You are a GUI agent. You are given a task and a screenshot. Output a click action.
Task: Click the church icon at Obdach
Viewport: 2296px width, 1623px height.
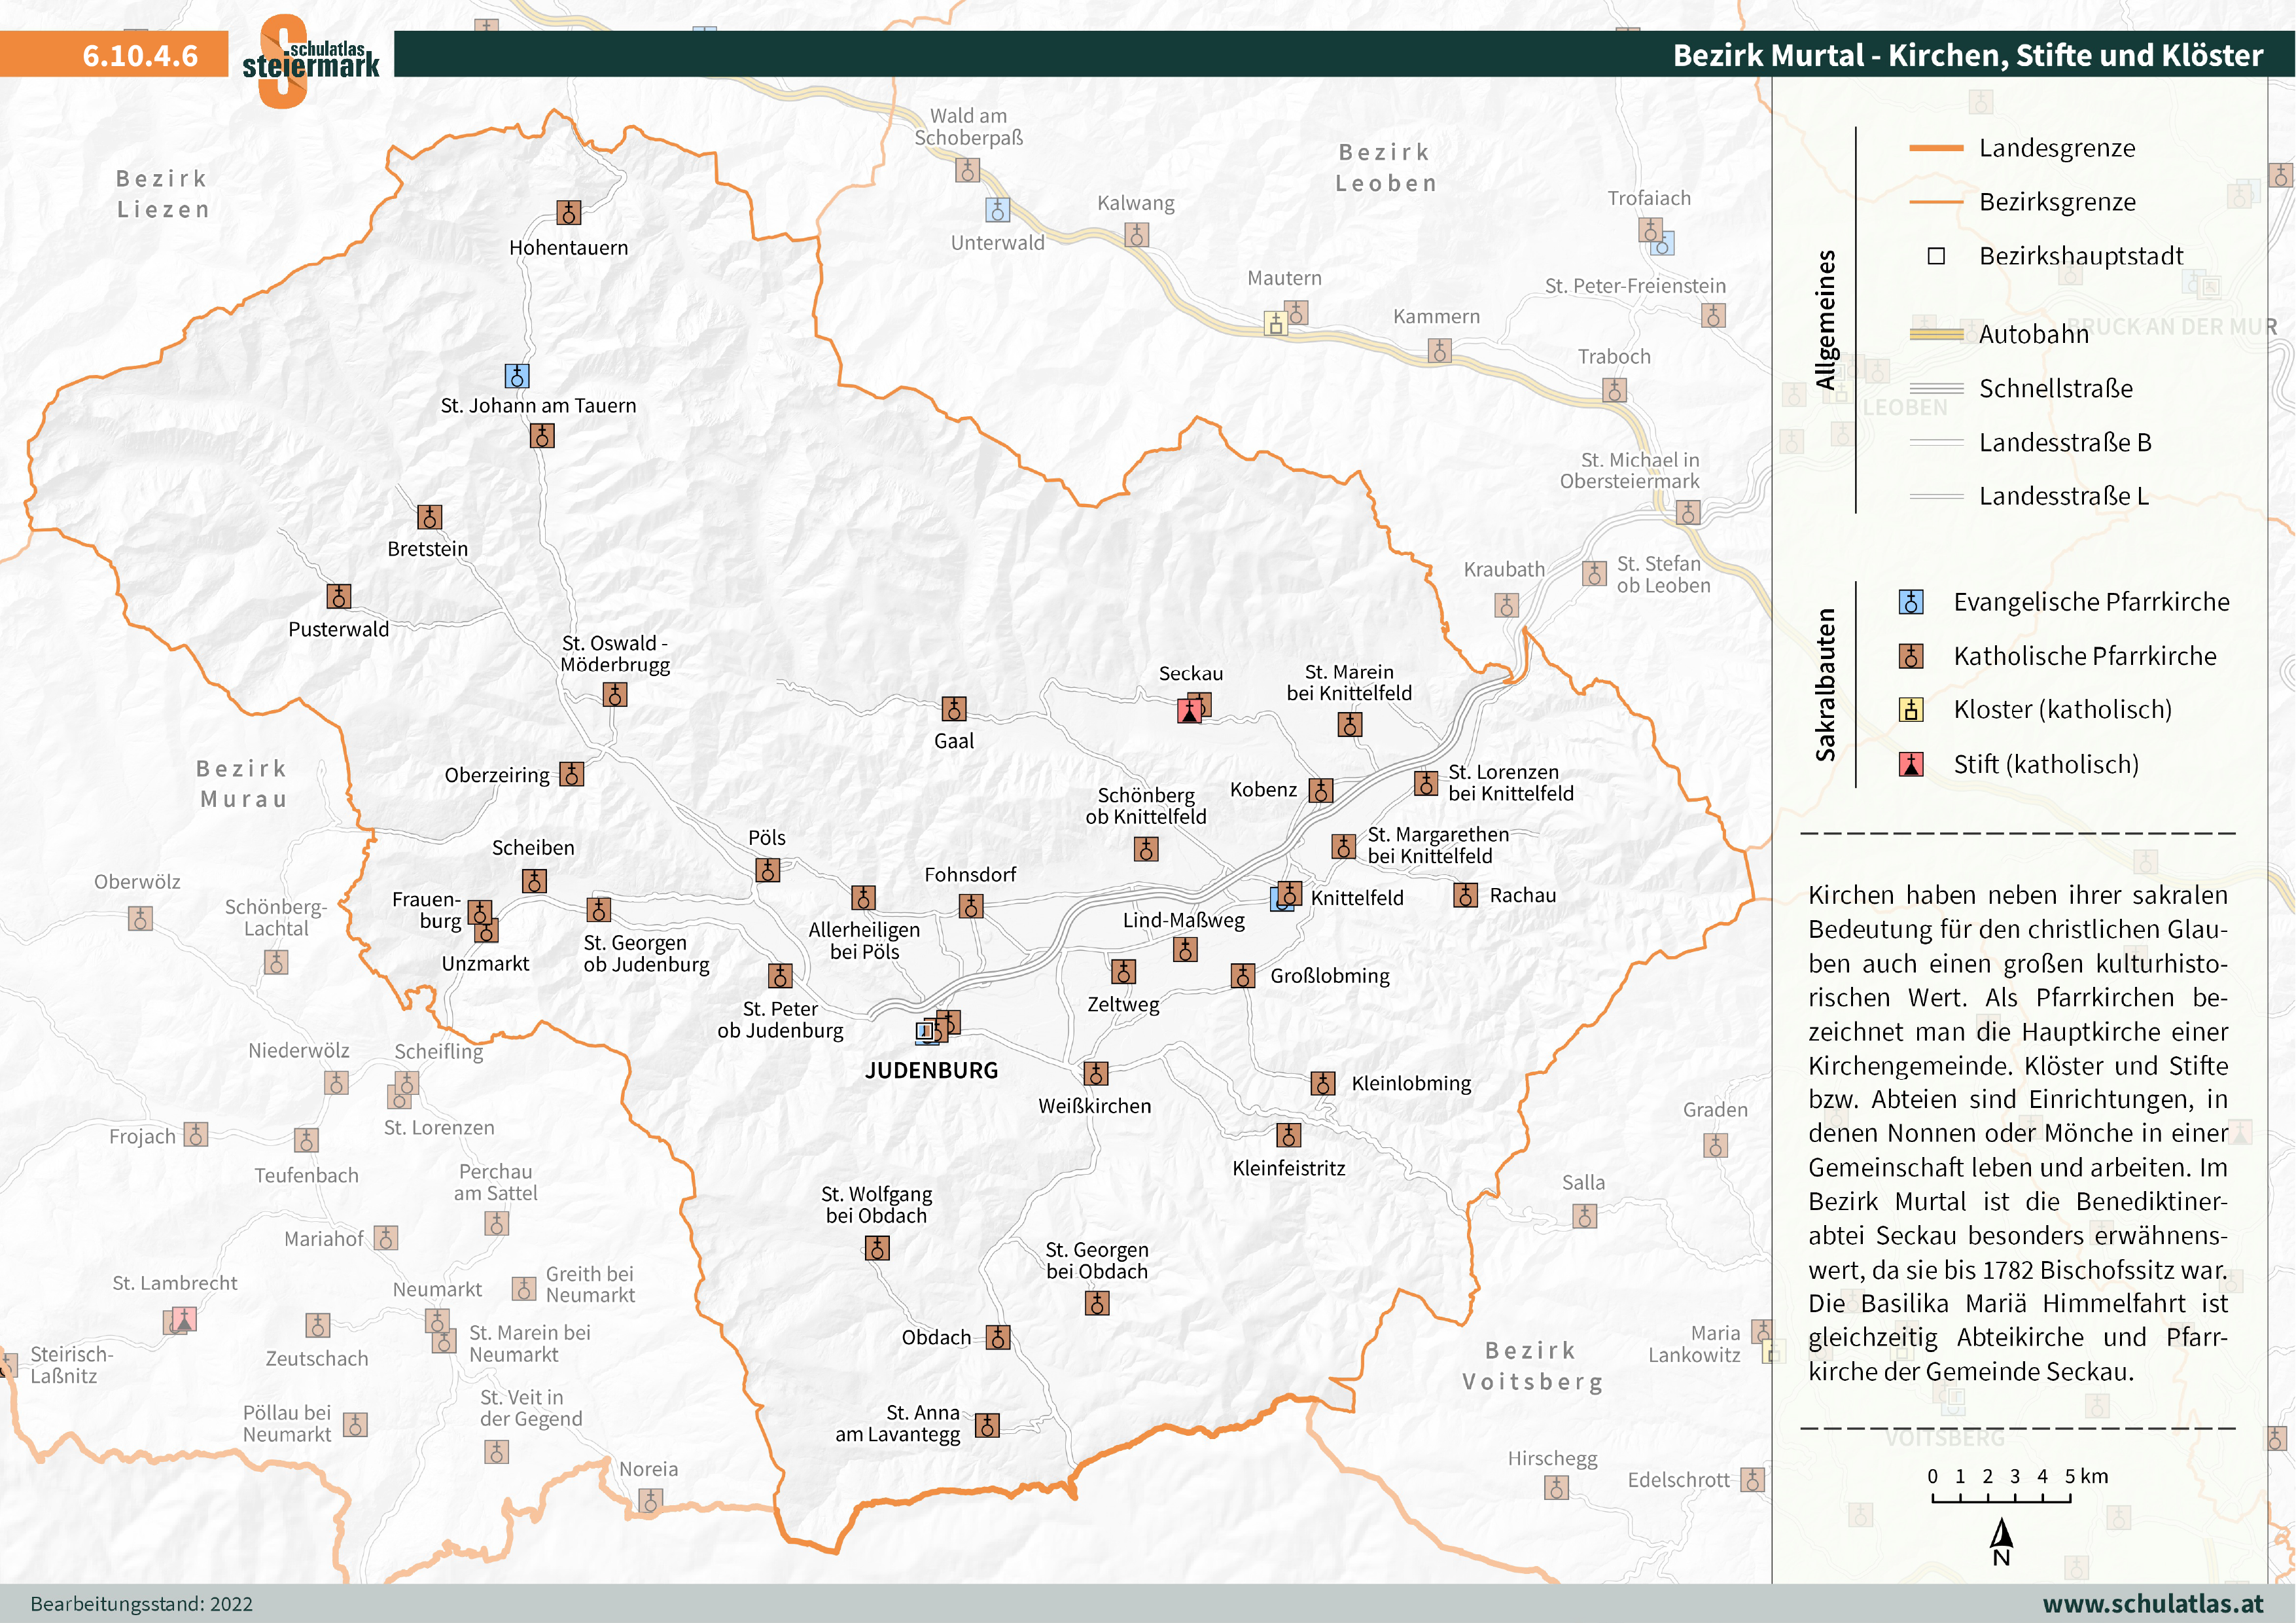pyautogui.click(x=998, y=1338)
